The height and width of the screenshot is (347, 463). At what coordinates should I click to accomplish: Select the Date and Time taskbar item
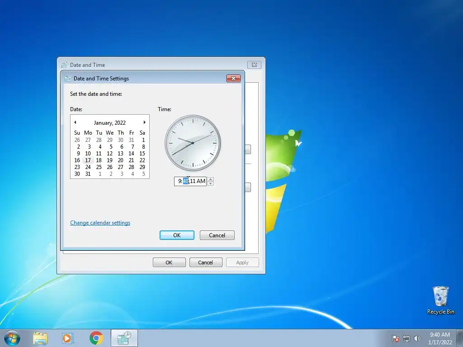click(124, 338)
